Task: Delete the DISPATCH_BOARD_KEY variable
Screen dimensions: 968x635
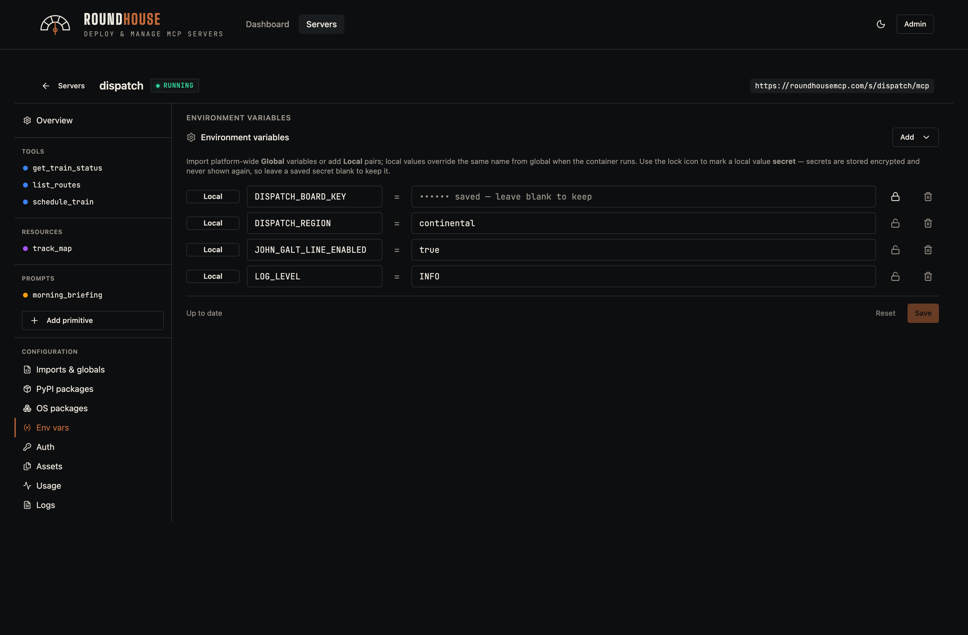Action: point(928,197)
